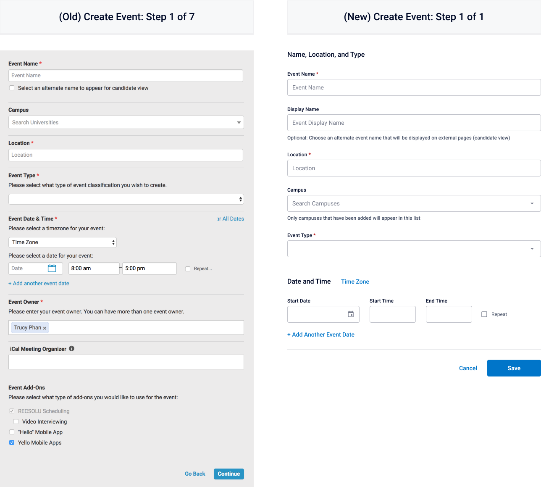Toggle old form Repeat... checkbox
This screenshot has width=541, height=487.
[x=188, y=269]
